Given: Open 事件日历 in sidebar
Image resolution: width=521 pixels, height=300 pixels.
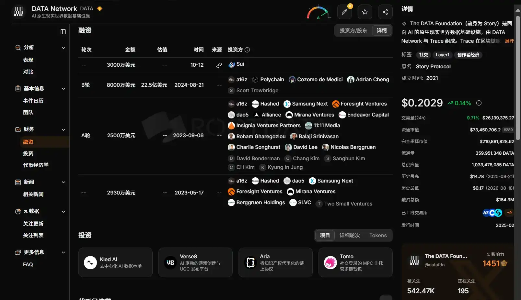Looking at the screenshot, I should point(33,101).
